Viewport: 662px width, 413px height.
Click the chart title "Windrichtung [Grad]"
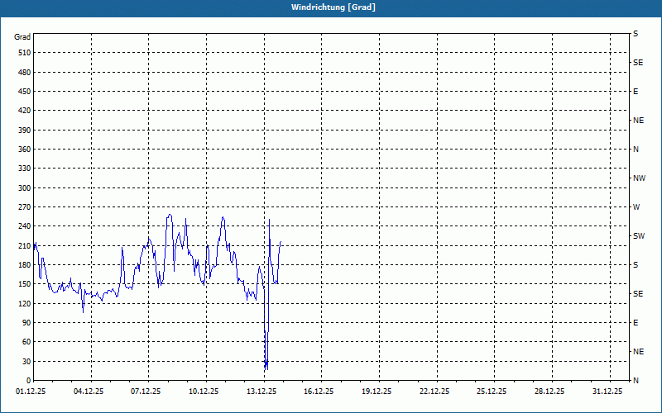point(333,7)
